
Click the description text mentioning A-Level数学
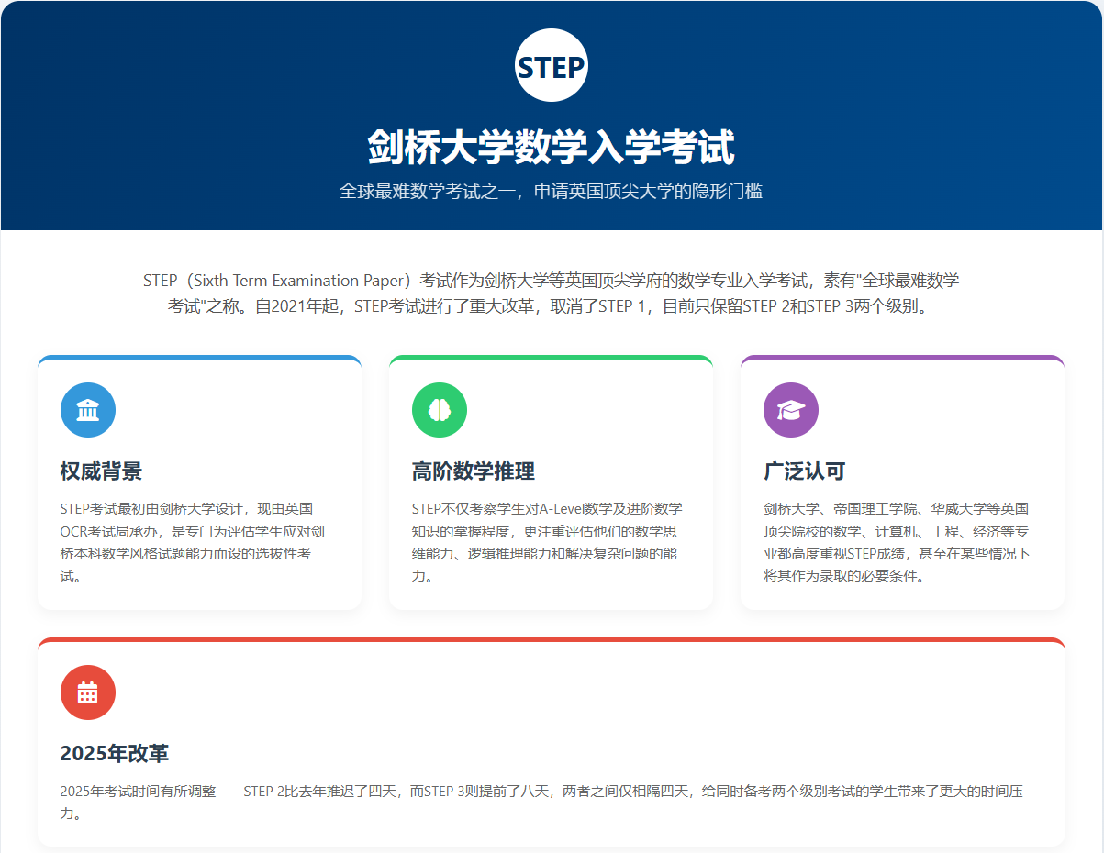pos(546,542)
